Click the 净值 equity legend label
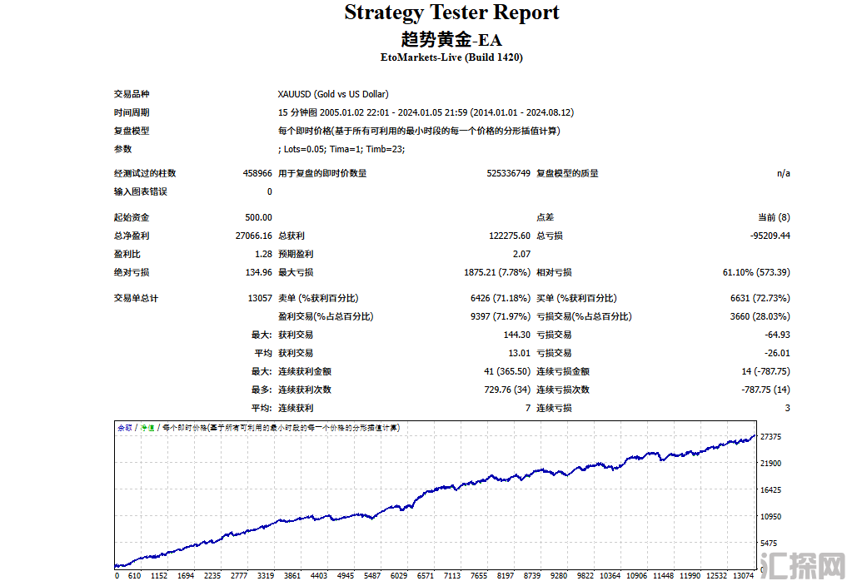Image resolution: width=862 pixels, height=586 pixels. click(x=147, y=428)
